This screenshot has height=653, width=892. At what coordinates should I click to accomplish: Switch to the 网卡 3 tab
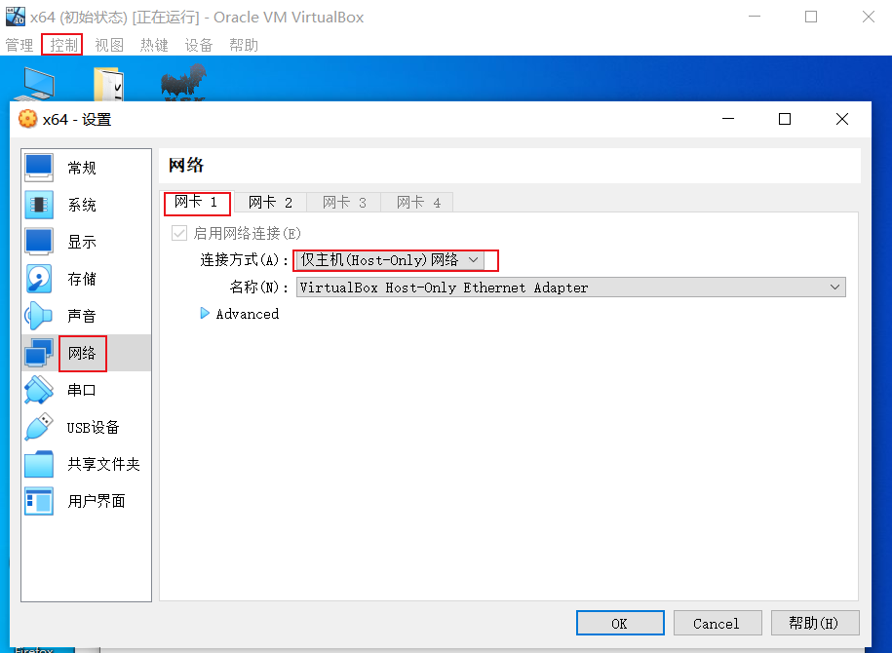(344, 203)
